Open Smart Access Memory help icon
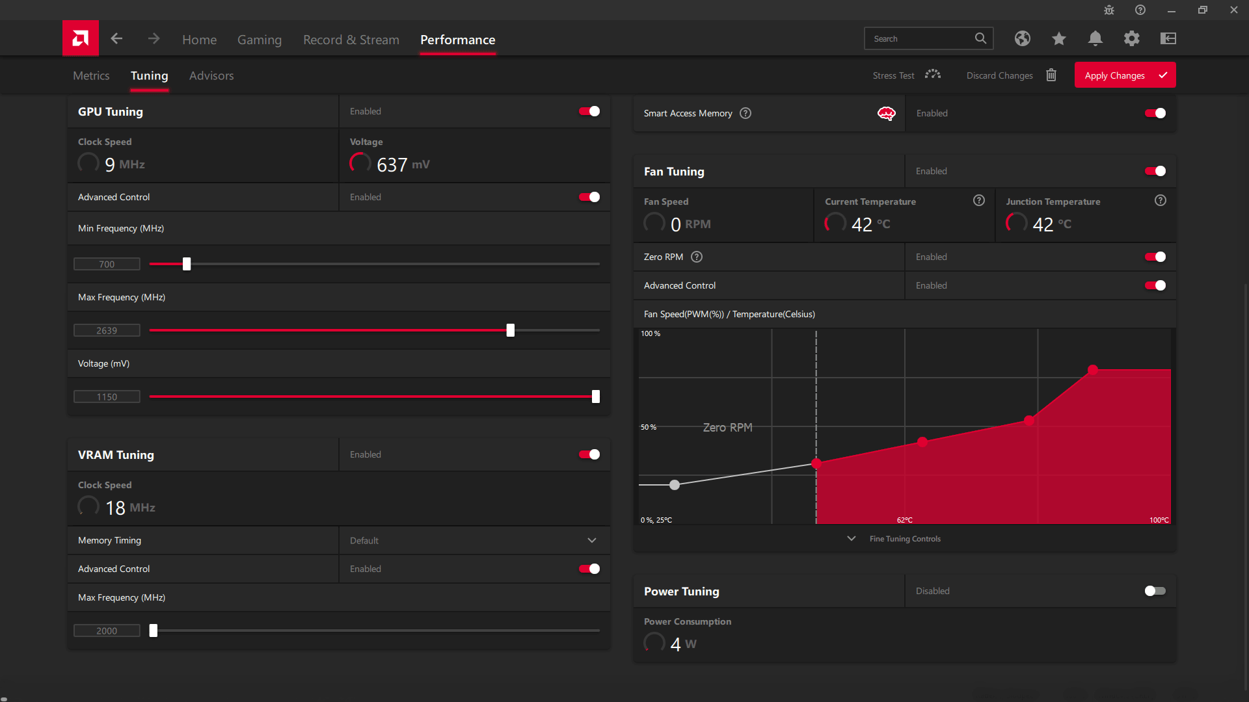This screenshot has width=1249, height=702. [745, 113]
